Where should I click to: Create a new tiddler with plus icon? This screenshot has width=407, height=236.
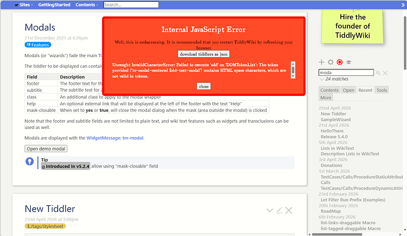(x=321, y=62)
